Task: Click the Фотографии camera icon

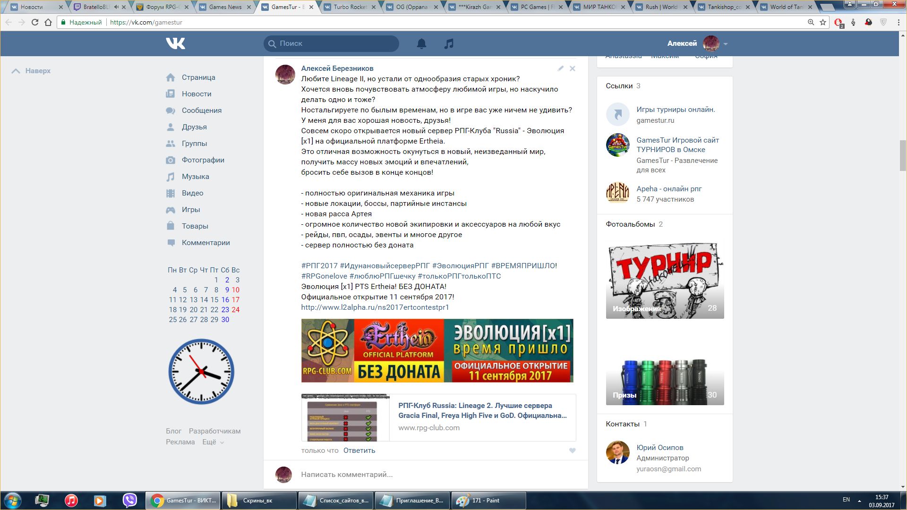Action: [171, 160]
